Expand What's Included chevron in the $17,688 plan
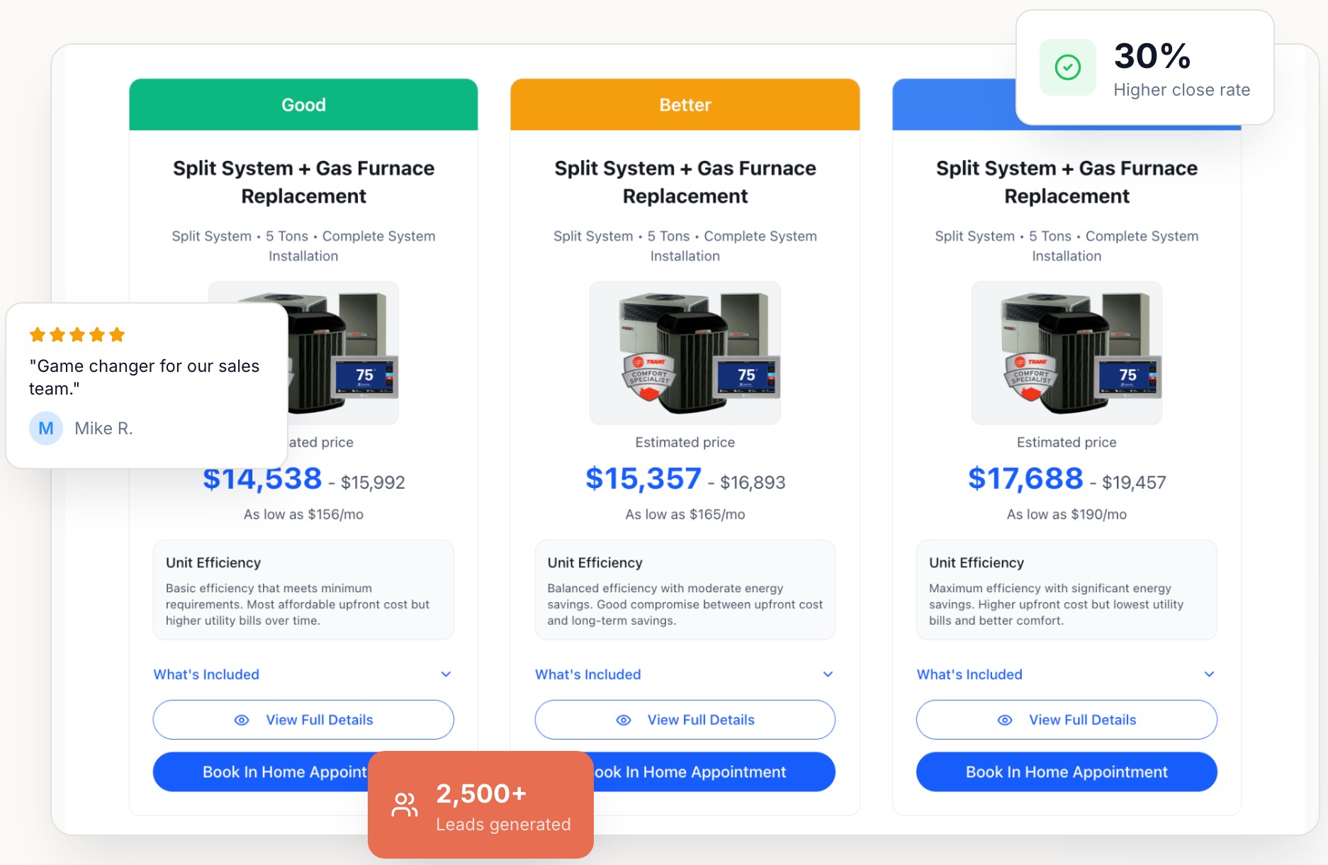1328x865 pixels. point(1209,674)
